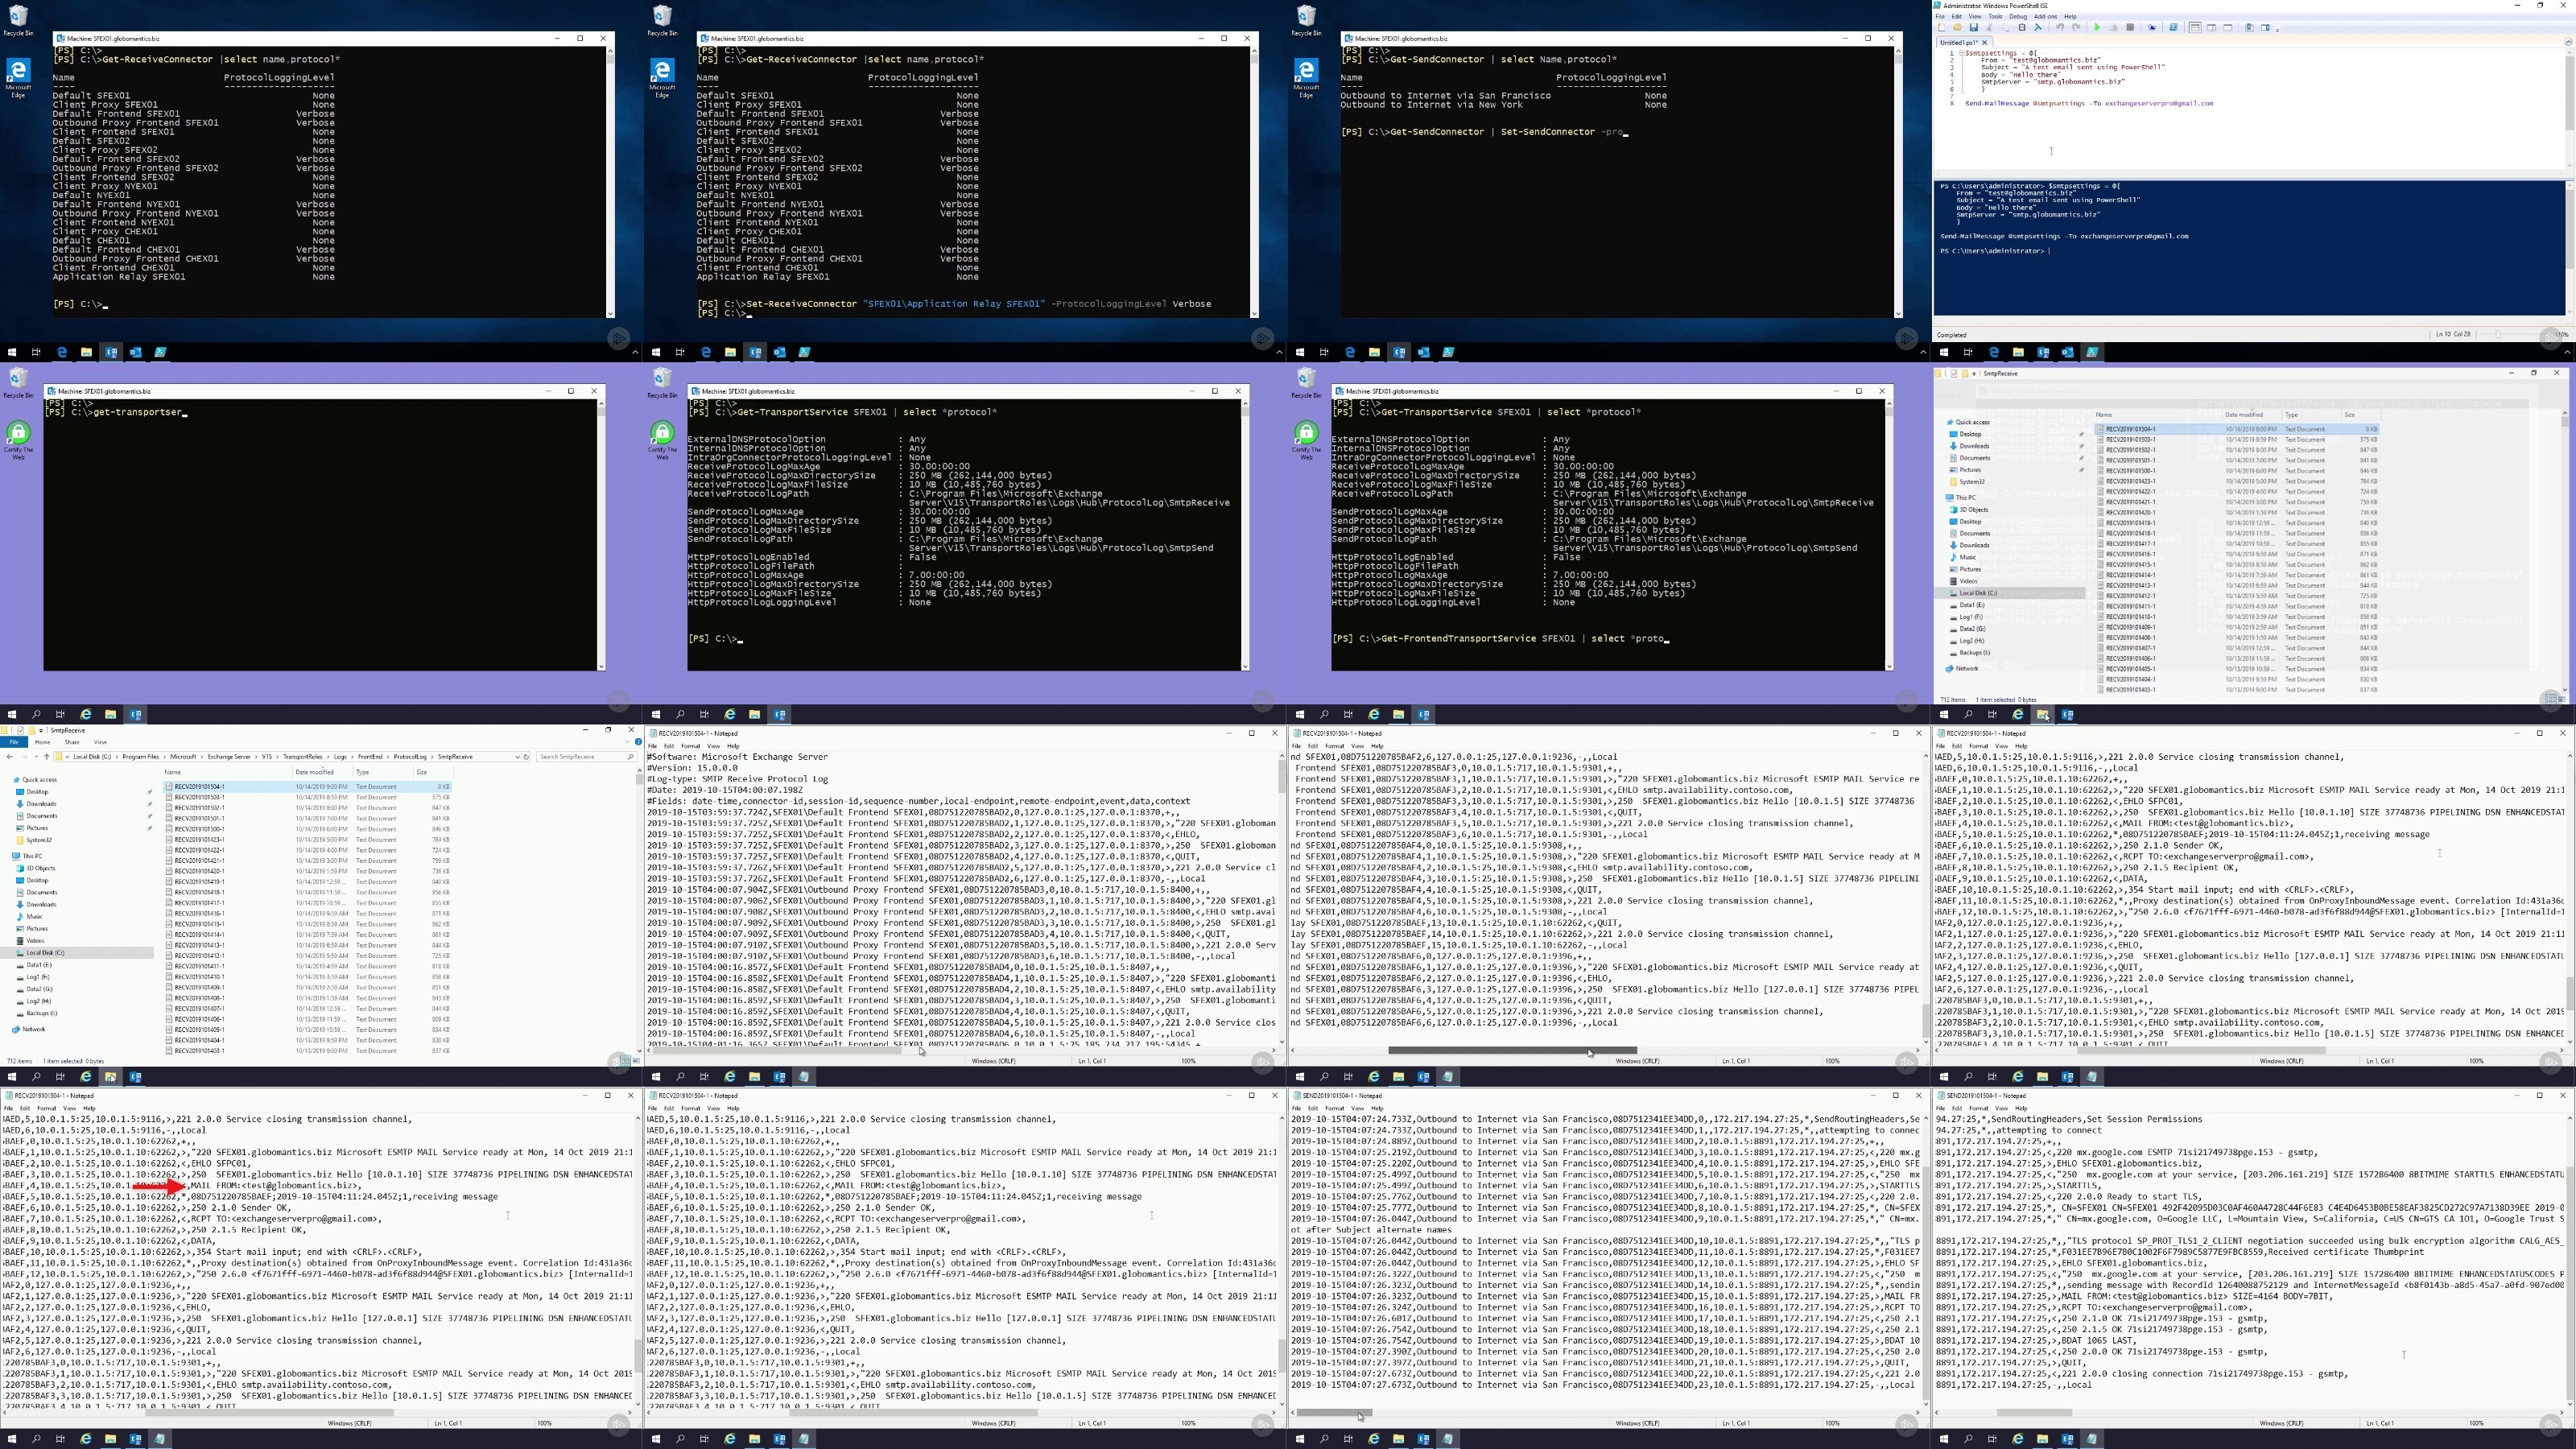The image size is (2576, 1449).
Task: Click Stop Operation square in ISE toolbar
Action: (x=2130, y=27)
